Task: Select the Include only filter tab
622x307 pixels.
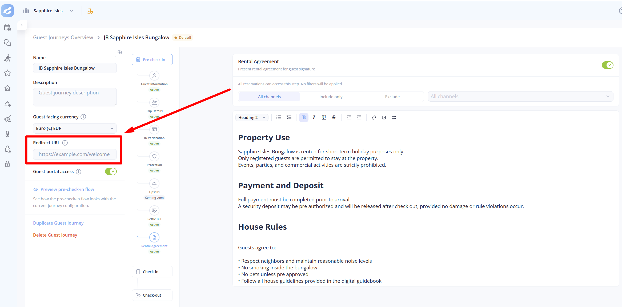Action: pos(331,97)
